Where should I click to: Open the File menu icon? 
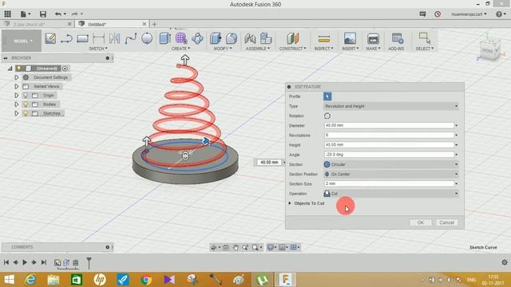click(x=25, y=14)
